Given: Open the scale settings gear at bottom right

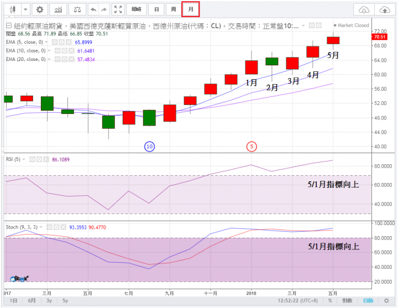Looking at the screenshot, I should tap(386, 301).
